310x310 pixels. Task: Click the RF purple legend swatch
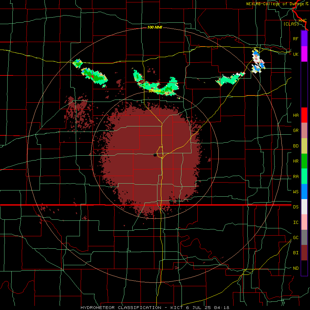304,39
